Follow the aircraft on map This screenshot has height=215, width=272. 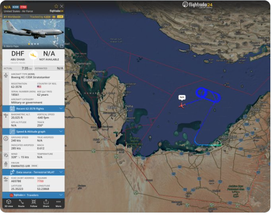[x=34, y=203]
